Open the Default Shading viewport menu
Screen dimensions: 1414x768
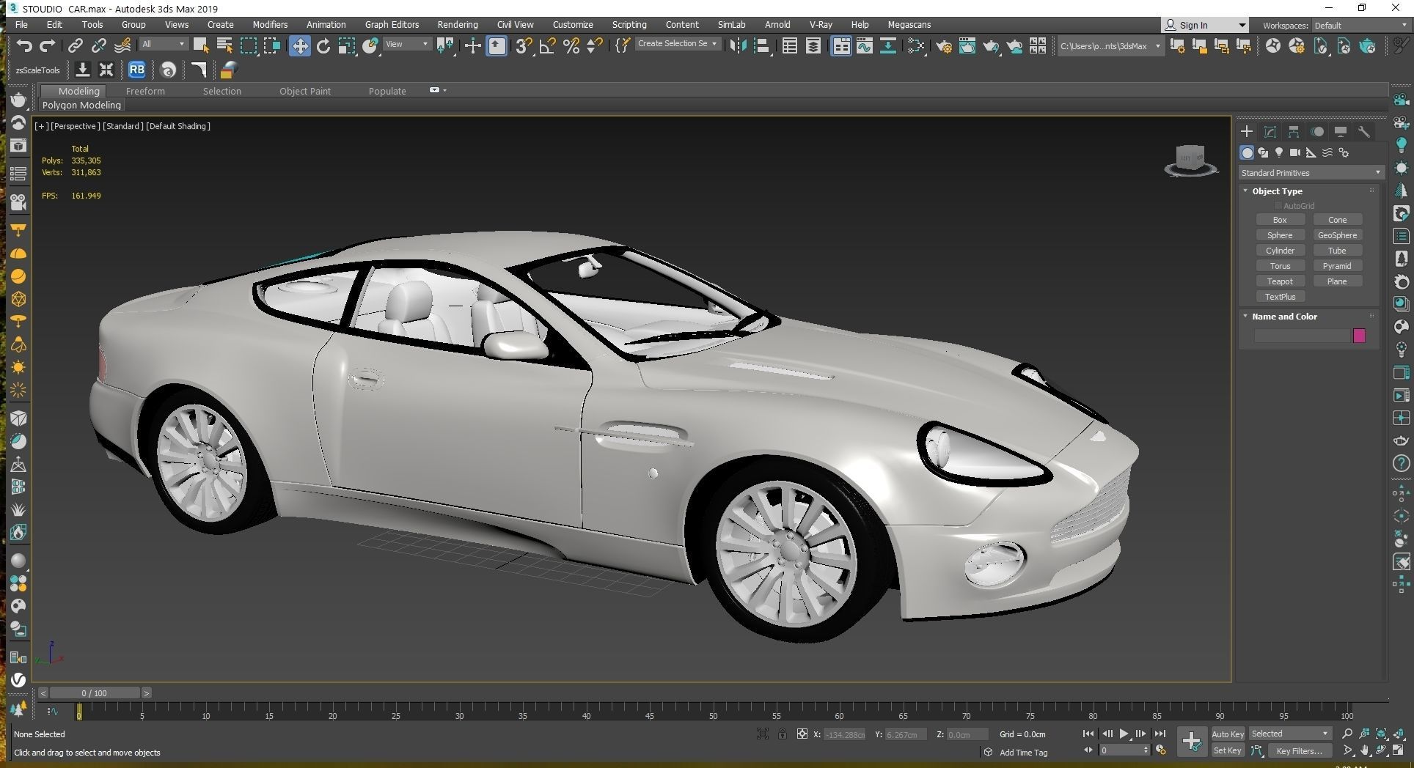(x=178, y=126)
